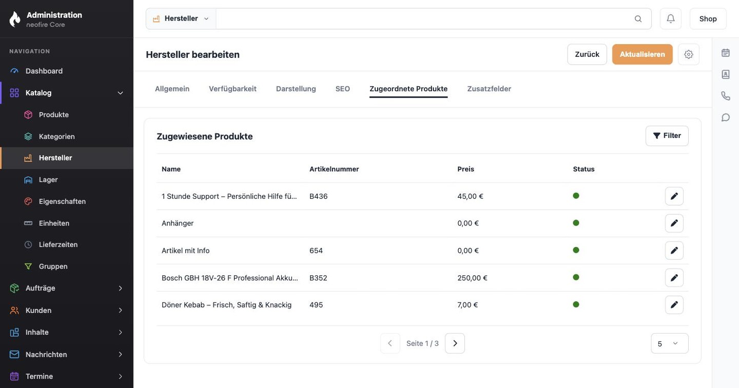Open Gruppen in sidebar
Screen dimensions: 739x388
point(67,267)
